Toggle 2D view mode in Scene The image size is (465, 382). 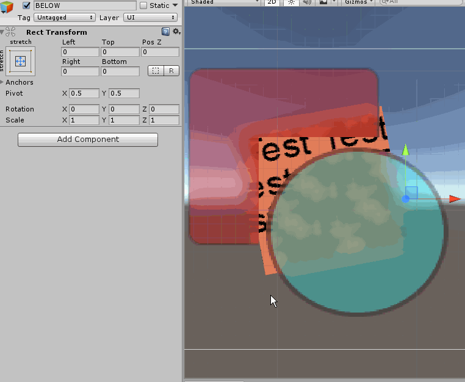click(x=272, y=2)
